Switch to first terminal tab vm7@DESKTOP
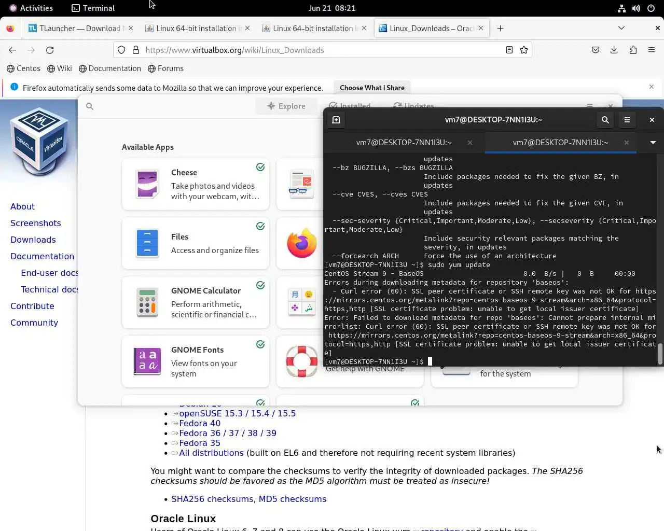 point(404,143)
